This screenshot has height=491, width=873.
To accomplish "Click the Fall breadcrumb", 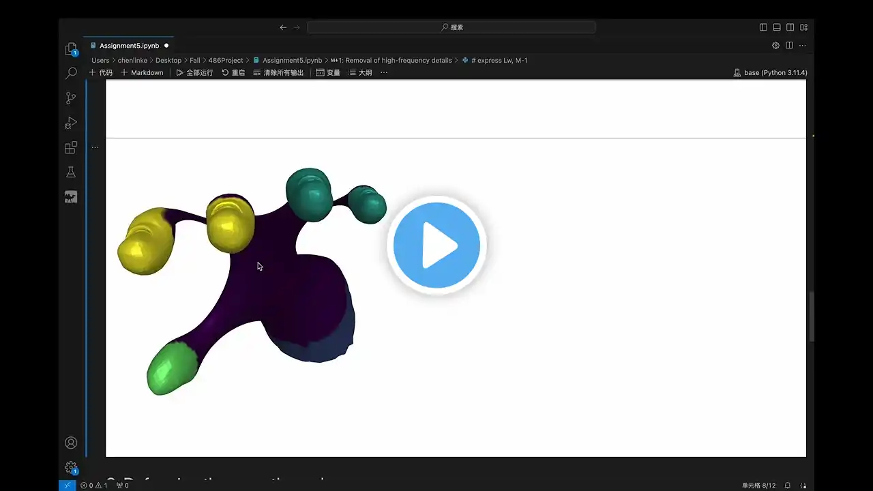I will pyautogui.click(x=195, y=60).
